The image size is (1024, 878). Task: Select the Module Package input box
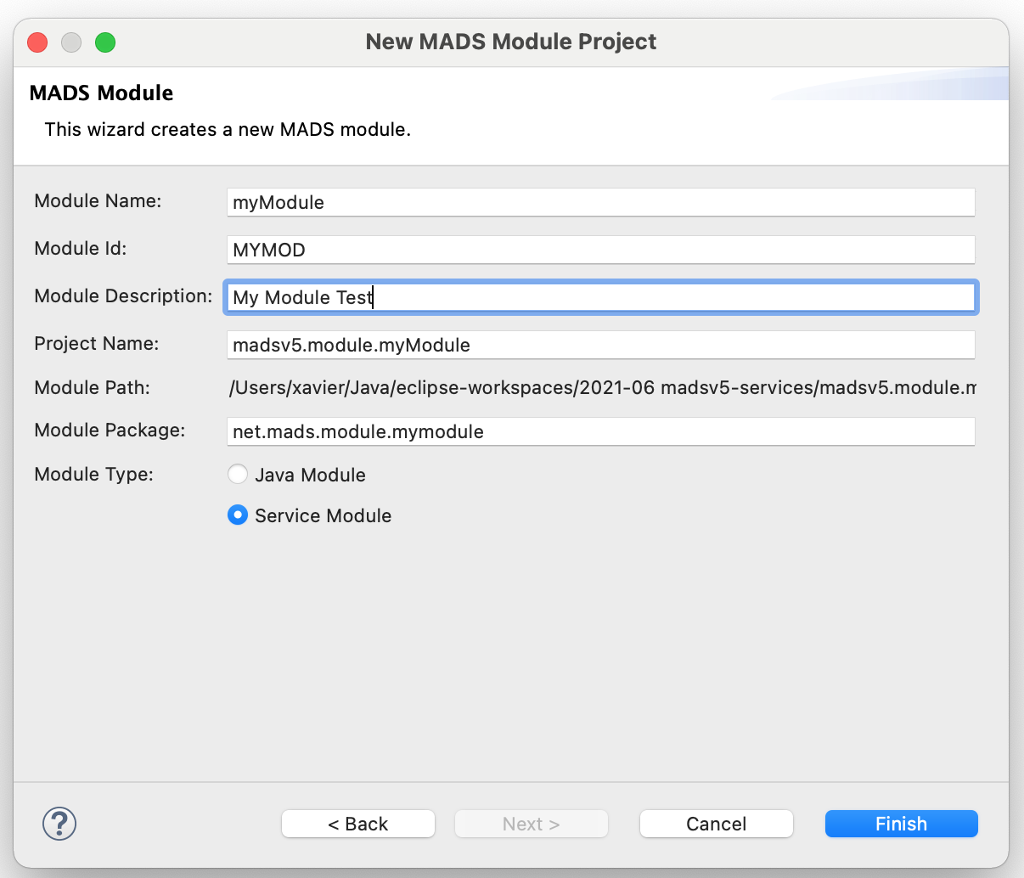tap(601, 431)
